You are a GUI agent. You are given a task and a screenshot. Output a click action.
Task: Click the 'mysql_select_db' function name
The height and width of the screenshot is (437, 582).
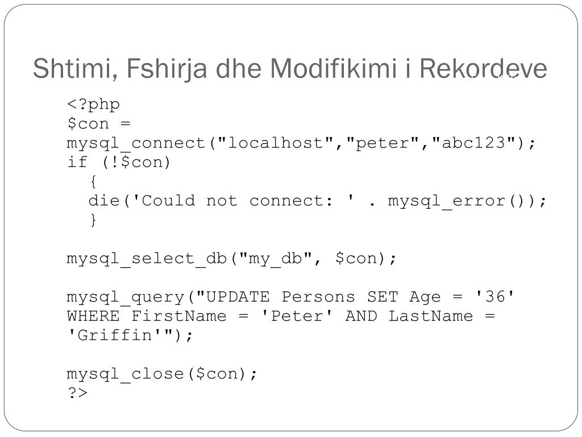click(147, 259)
